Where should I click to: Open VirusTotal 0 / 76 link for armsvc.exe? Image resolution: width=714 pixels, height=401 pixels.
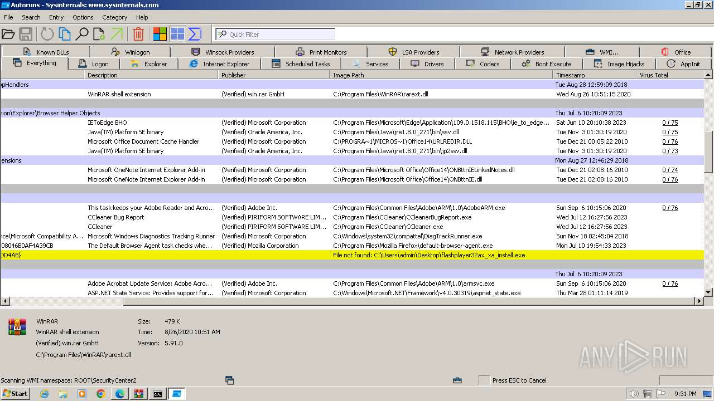[x=670, y=283]
